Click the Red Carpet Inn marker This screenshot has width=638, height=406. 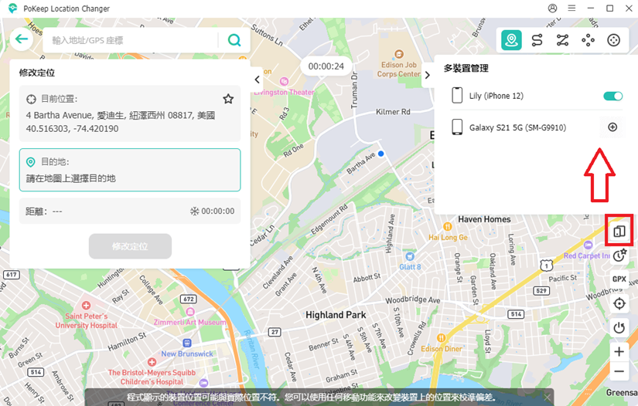tap(588, 245)
